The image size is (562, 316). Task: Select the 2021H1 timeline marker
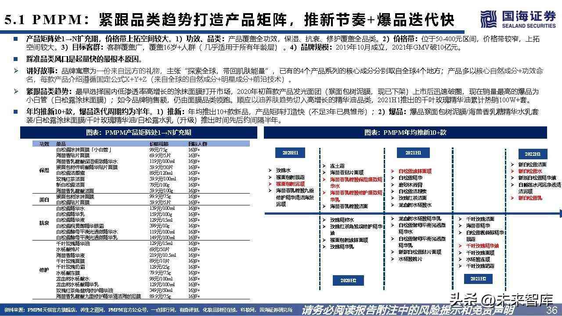pos(412,153)
